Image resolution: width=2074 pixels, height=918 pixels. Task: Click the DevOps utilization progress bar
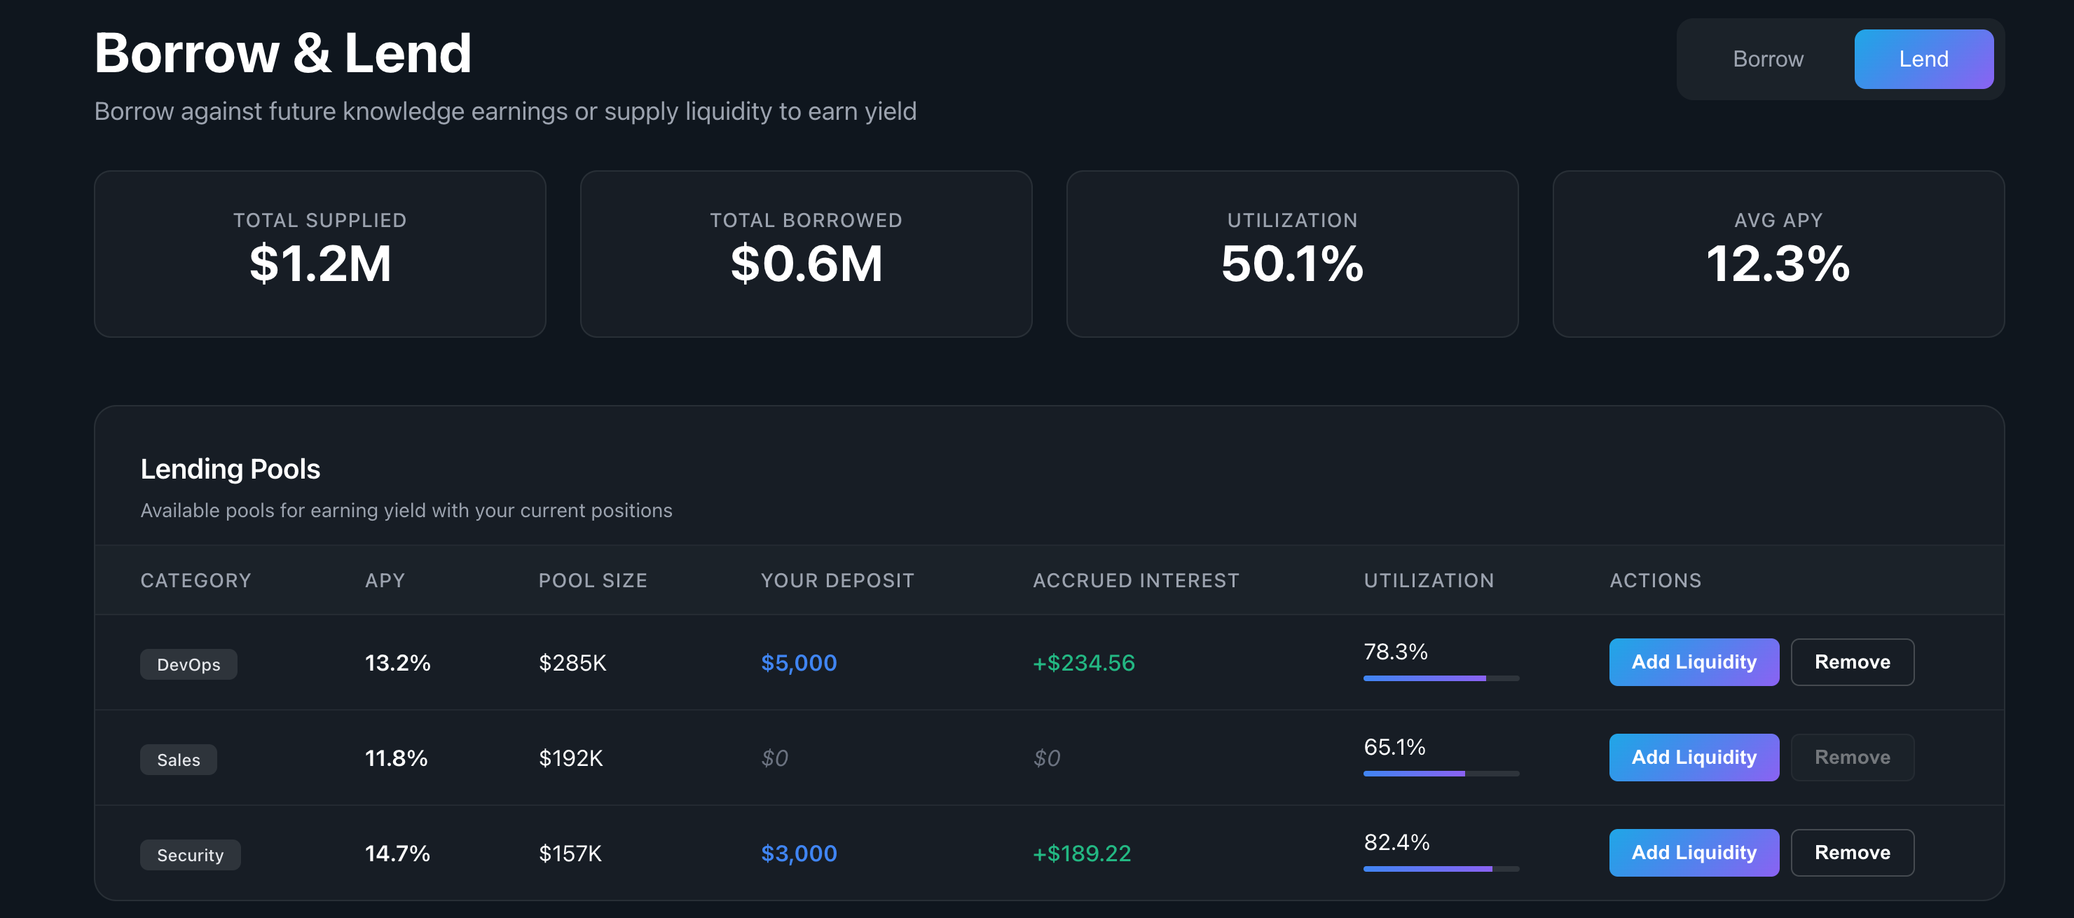click(x=1441, y=678)
